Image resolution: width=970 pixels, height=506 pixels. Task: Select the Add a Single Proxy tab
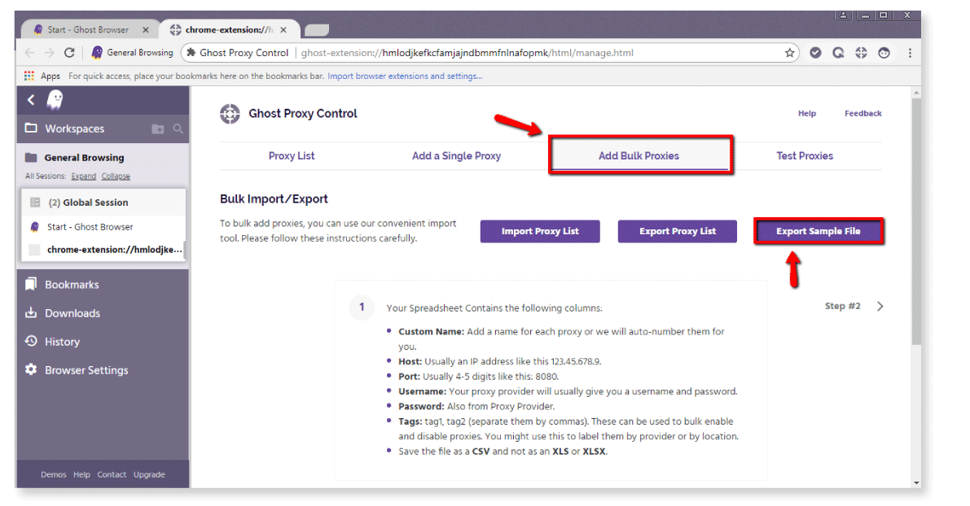(456, 156)
